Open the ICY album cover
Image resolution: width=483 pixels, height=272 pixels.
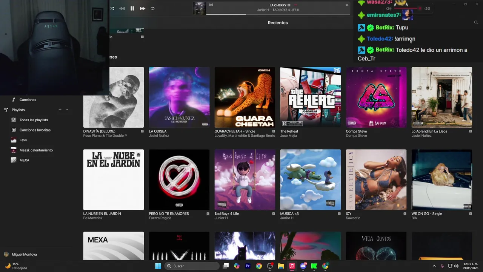[x=376, y=180]
